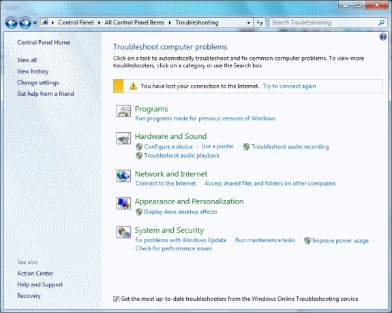This screenshot has height=313, width=392.
Task: Click the Hardware and Sound category icon
Action: tap(123, 138)
